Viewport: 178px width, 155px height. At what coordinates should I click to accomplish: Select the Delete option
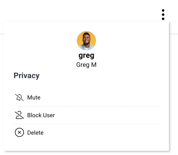(86, 132)
